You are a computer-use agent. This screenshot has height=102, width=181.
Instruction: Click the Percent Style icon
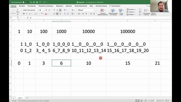(83, 14)
